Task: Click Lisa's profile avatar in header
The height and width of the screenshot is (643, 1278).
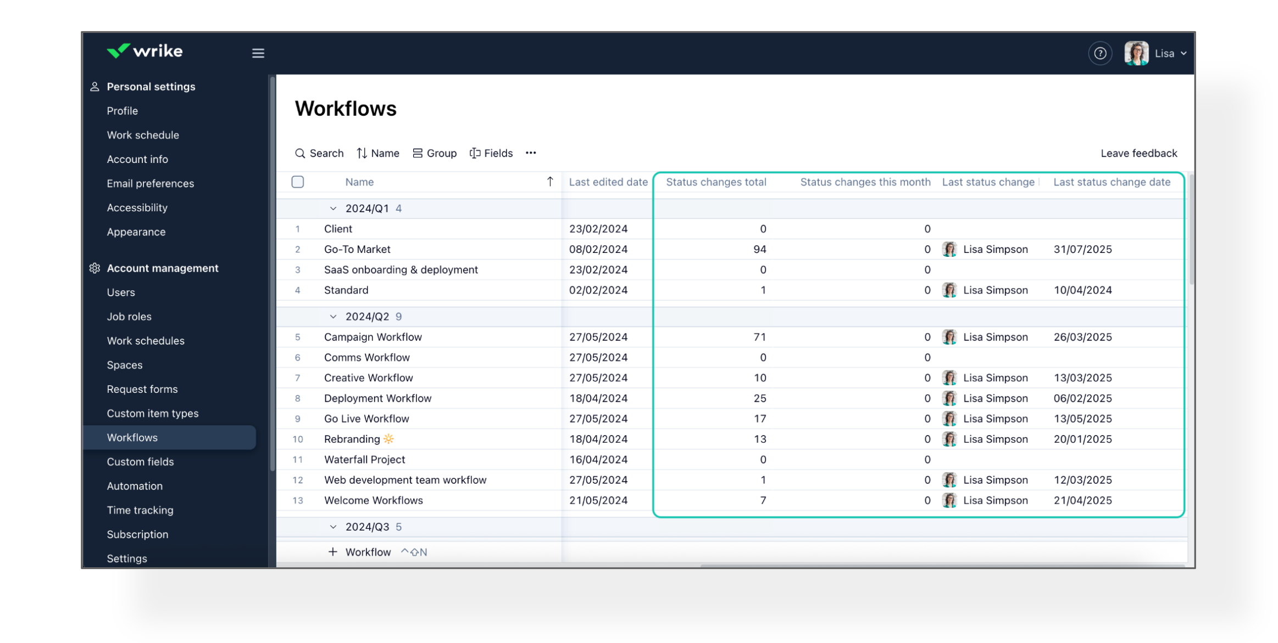Action: (1136, 53)
